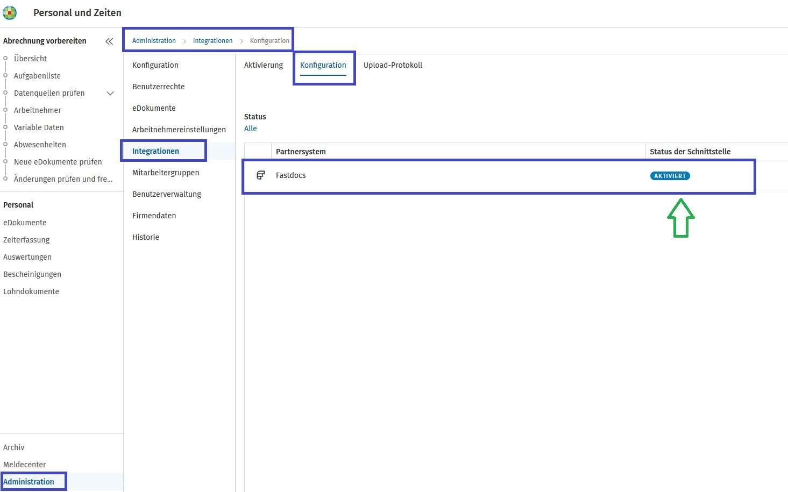Open eDokumente under Personal
Viewport: 788px width, 492px height.
tap(25, 223)
